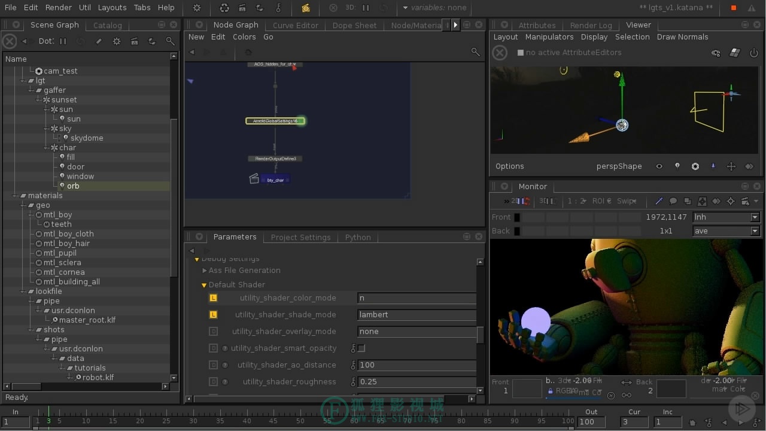Click the lens aperture icon below viewer
This screenshot has height=431, width=766.
click(695, 166)
